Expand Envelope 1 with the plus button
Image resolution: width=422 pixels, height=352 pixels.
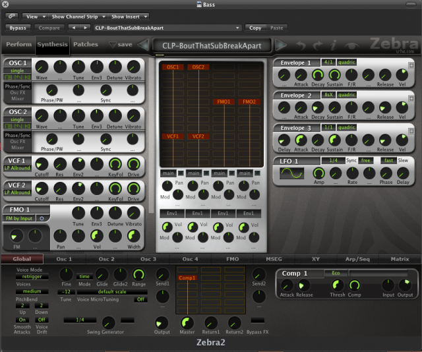(411, 64)
